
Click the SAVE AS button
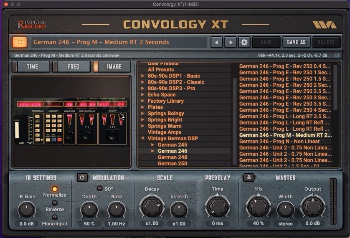click(x=296, y=42)
